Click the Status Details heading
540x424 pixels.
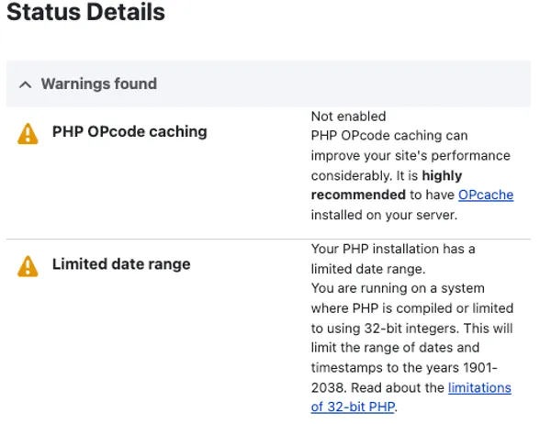click(x=85, y=12)
